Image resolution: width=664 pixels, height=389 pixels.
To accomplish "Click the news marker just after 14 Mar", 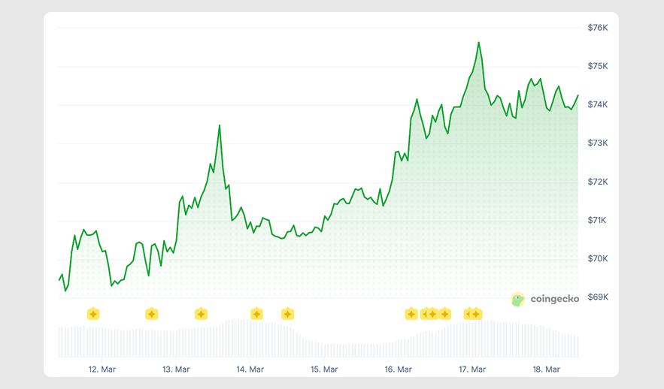I will (x=256, y=314).
